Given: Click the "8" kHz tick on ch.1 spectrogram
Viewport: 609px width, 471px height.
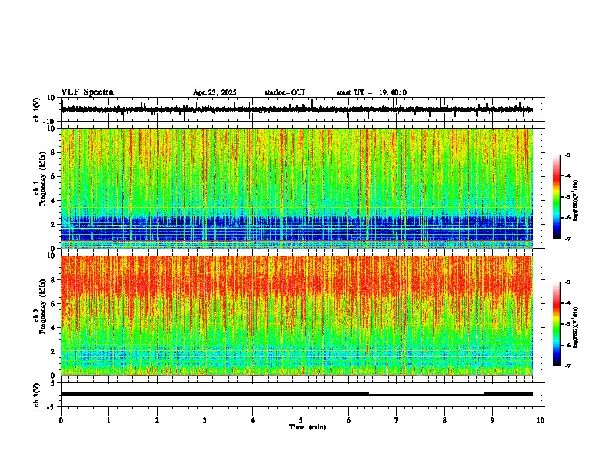Looking at the screenshot, I should coord(54,152).
